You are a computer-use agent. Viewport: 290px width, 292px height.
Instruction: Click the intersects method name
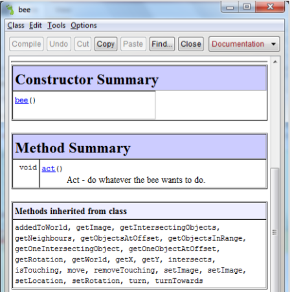point(190,260)
